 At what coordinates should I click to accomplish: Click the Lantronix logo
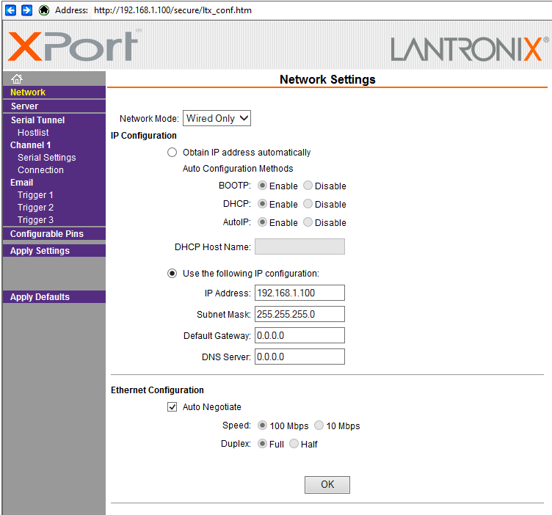coord(469,48)
